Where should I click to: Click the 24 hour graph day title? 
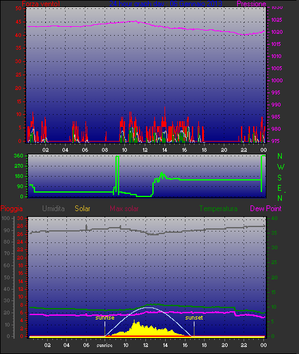coord(166,4)
